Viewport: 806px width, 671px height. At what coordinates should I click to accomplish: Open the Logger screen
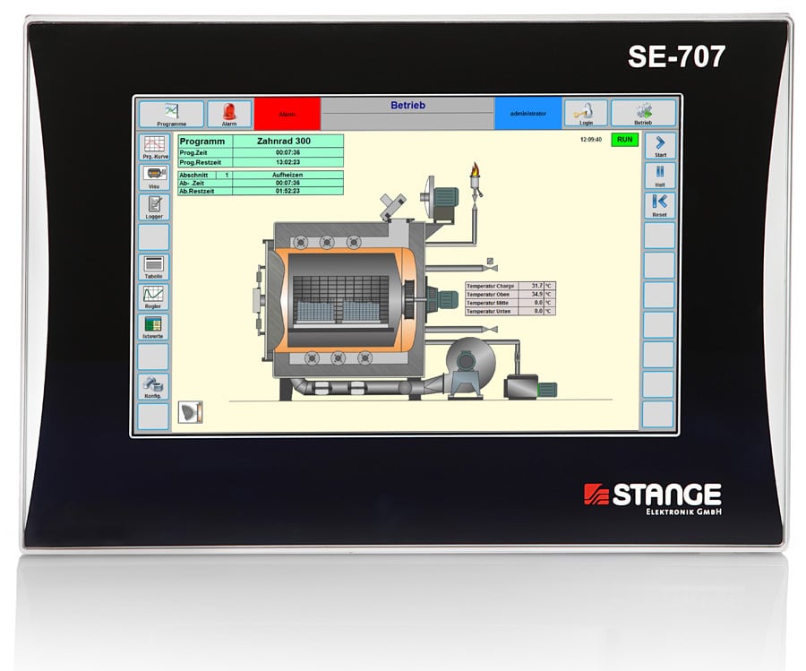(x=153, y=206)
